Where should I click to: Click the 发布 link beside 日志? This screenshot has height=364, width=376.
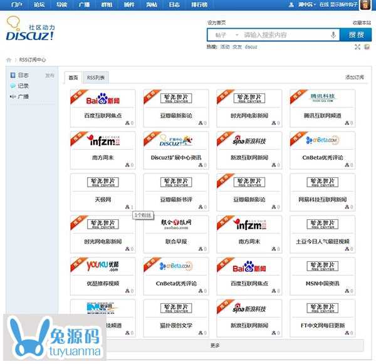click(50, 76)
